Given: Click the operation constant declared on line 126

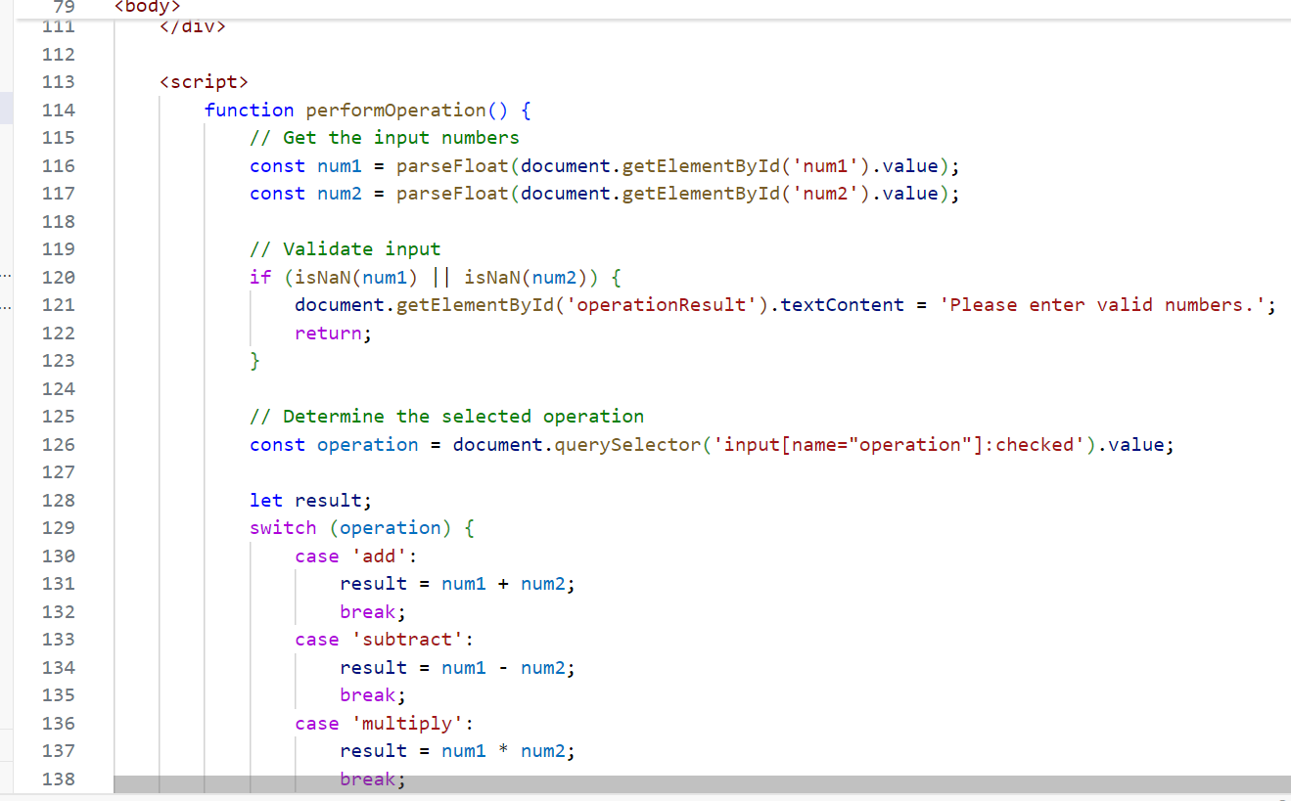Looking at the screenshot, I should [x=368, y=444].
